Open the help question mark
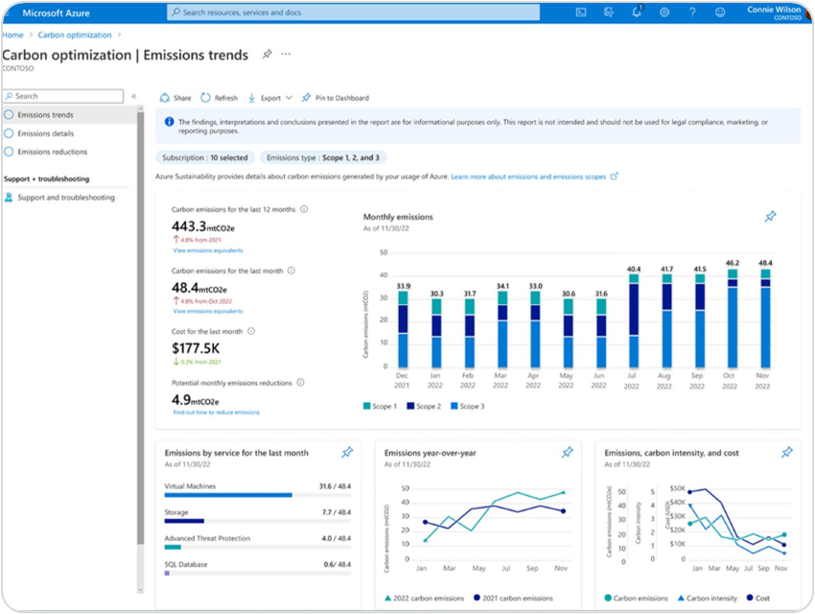 692,12
